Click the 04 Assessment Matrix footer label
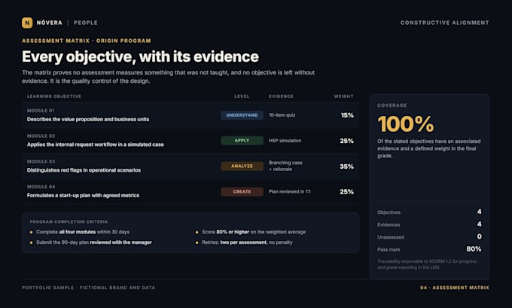The width and height of the screenshot is (512, 308). 455,288
